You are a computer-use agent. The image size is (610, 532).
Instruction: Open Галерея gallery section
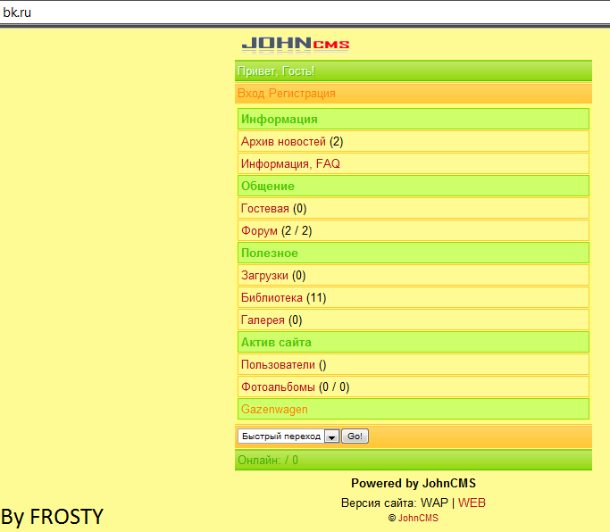263,320
